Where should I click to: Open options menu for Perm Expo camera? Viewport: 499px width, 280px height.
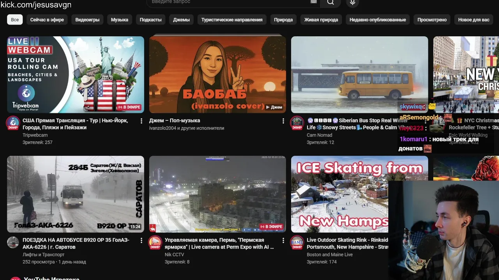pos(283,241)
